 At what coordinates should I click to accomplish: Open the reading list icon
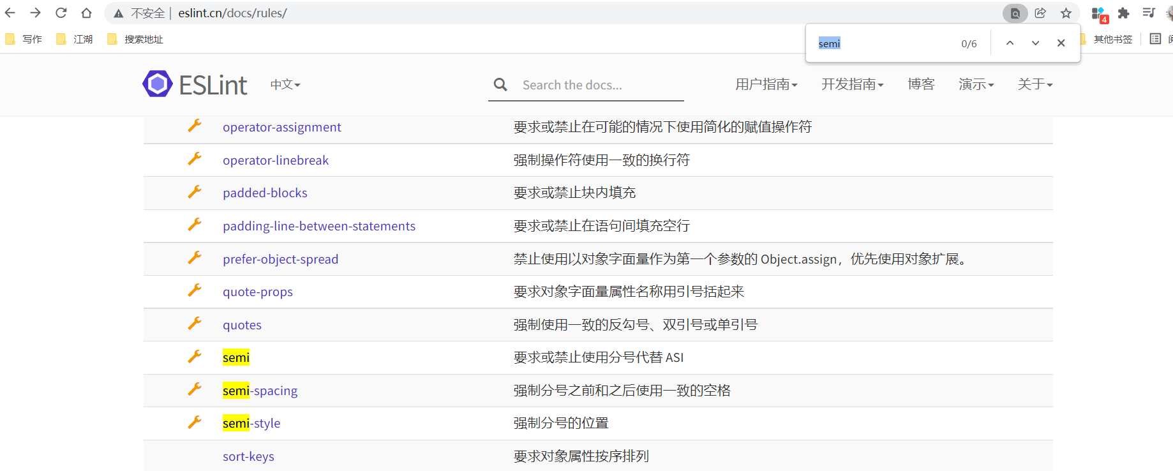[x=1155, y=39]
